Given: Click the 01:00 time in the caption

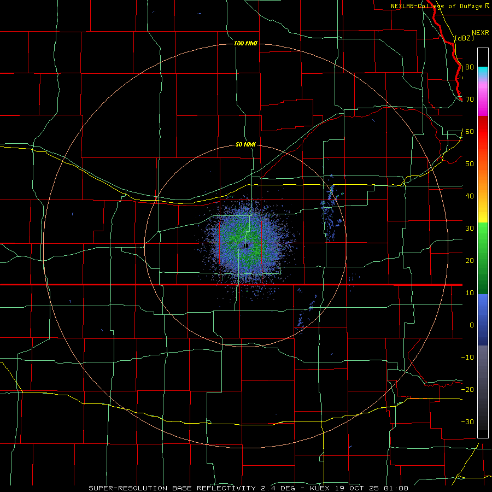Looking at the screenshot, I should pyautogui.click(x=395, y=488).
